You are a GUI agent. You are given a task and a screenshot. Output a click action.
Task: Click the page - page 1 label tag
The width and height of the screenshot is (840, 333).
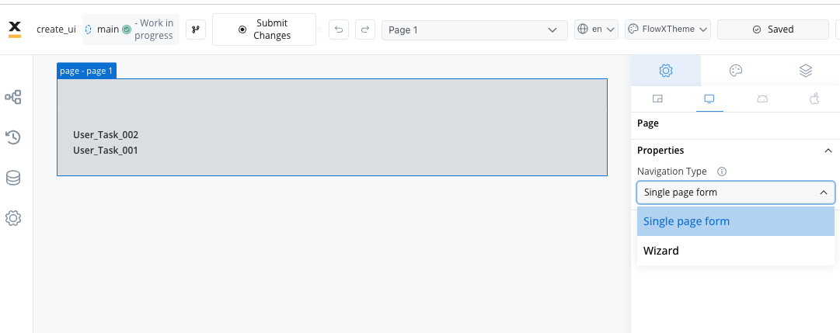coord(86,71)
